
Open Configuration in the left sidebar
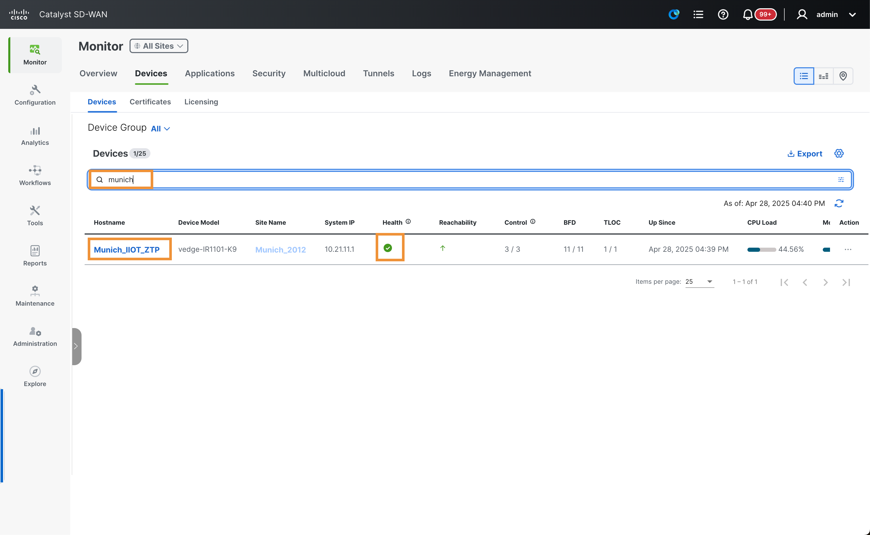[35, 95]
